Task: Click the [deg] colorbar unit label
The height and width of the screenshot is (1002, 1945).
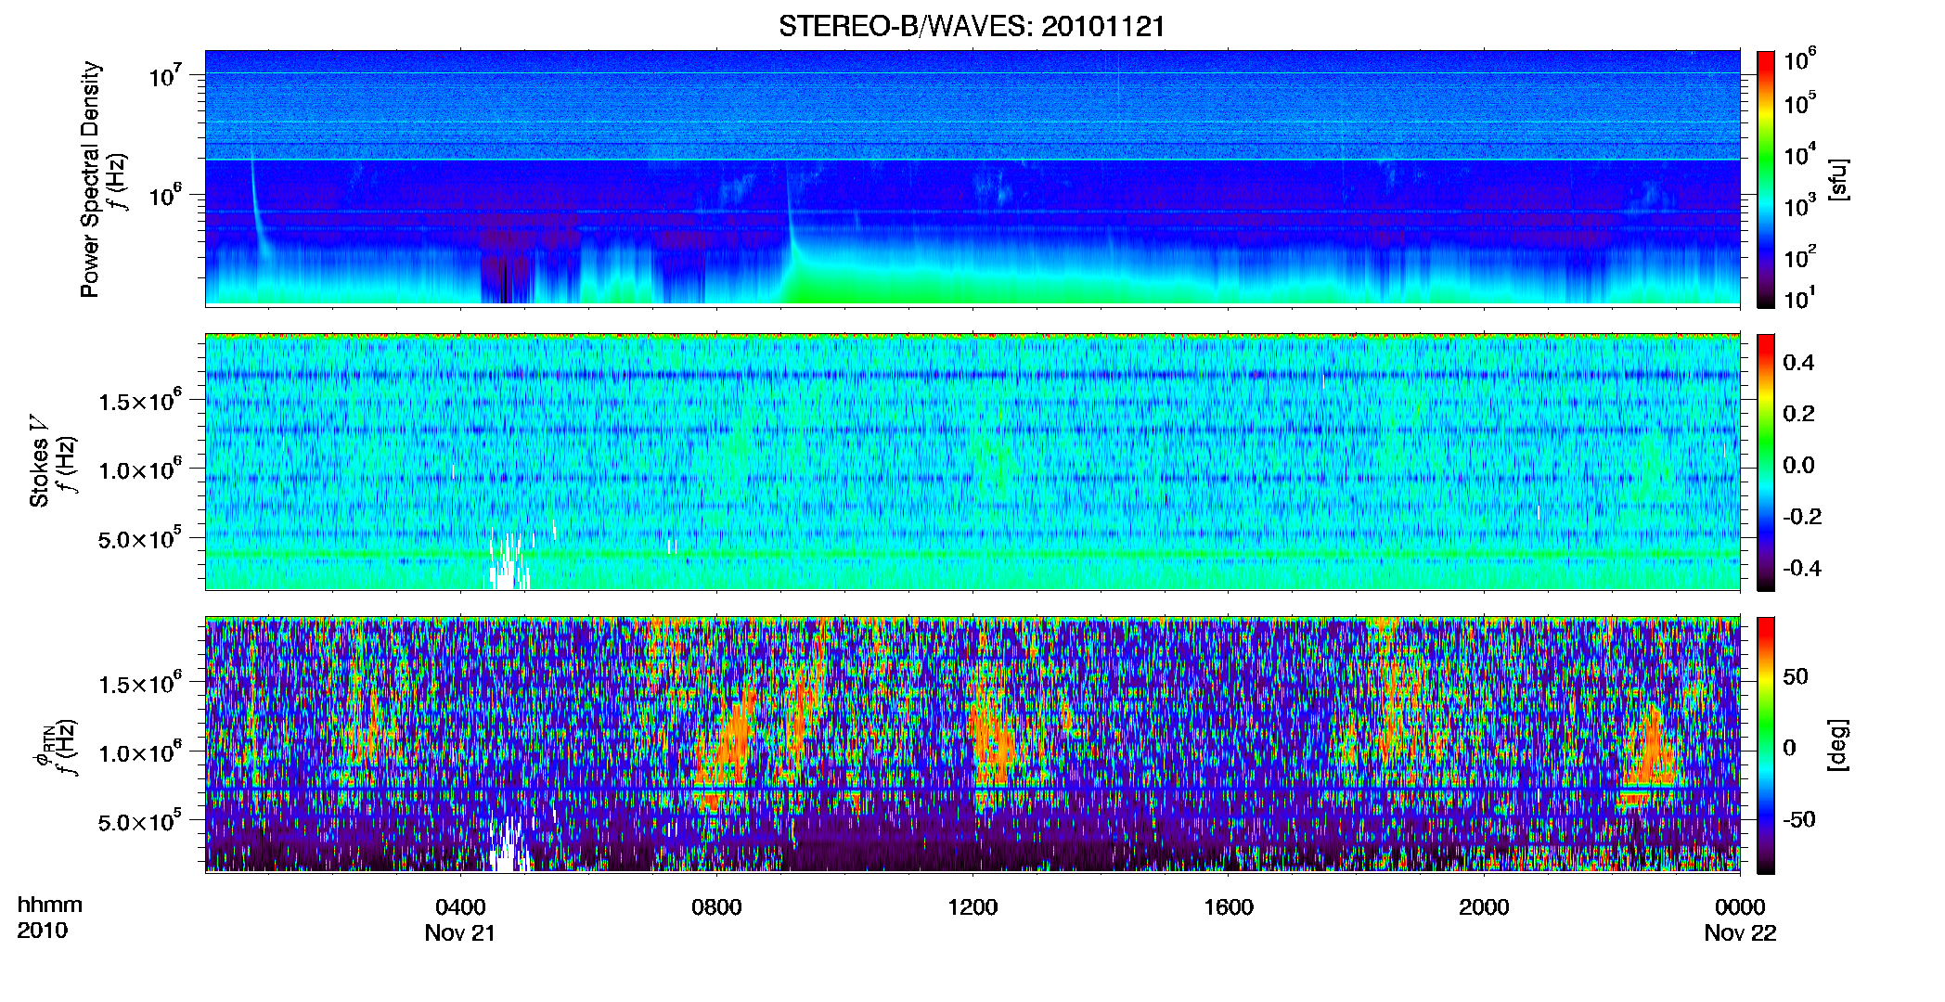Action: click(1837, 745)
